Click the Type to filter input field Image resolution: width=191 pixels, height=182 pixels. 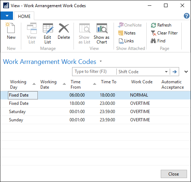click(94, 71)
